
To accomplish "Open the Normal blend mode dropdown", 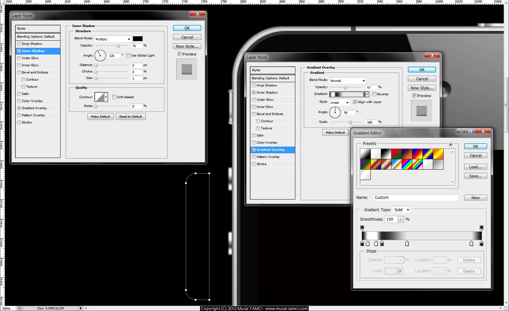I will pos(348,81).
